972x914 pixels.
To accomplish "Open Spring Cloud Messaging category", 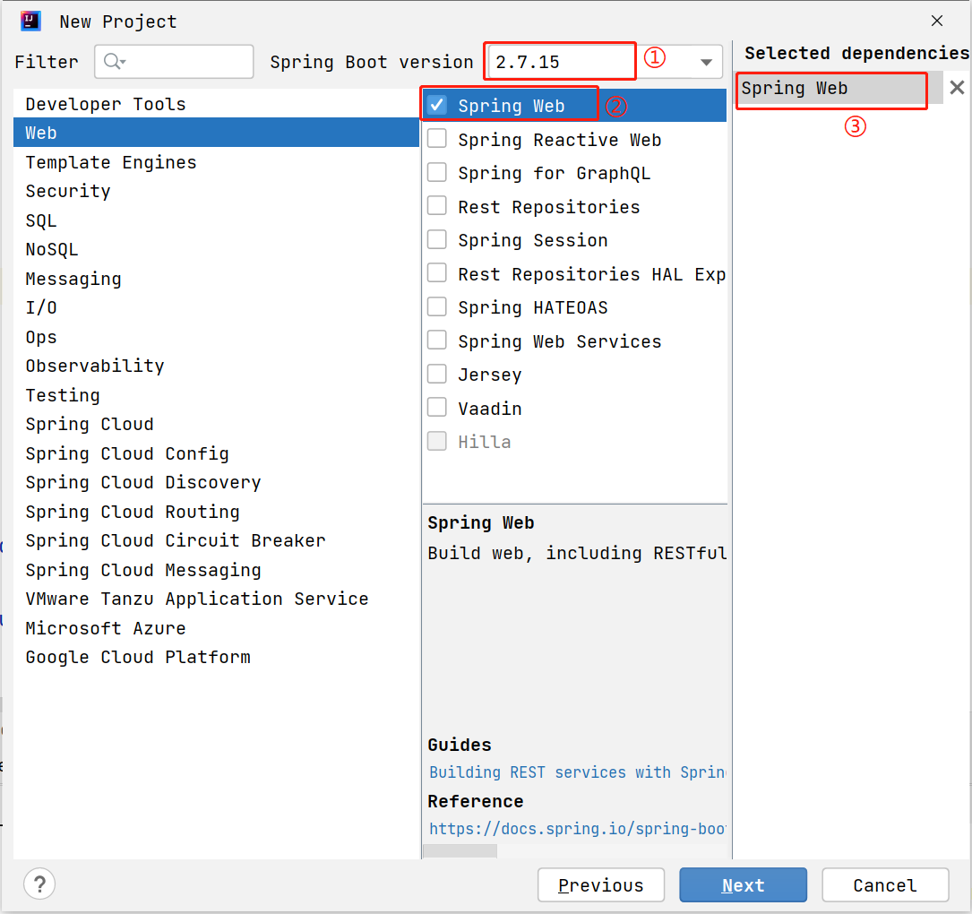I will [216, 570].
